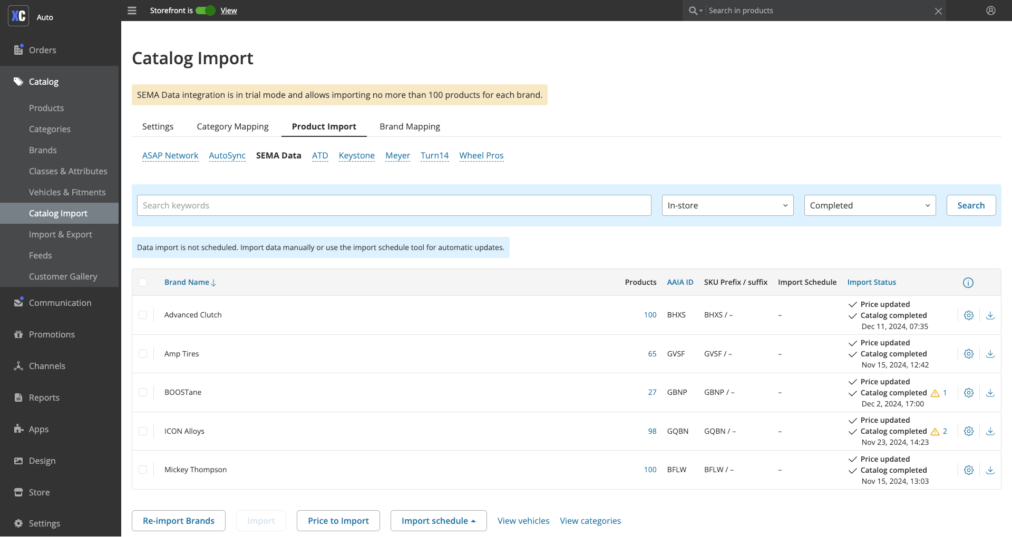
Task: Check the Amp Tires row checkbox
Action: 143,354
